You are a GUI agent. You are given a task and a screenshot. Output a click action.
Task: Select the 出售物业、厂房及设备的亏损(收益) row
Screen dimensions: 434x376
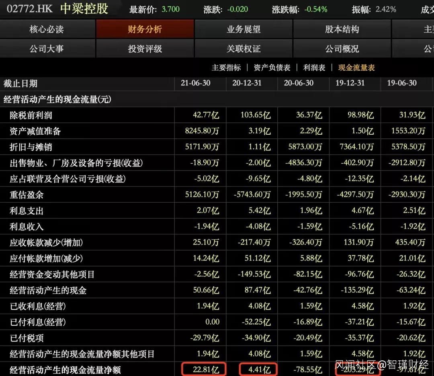point(76,163)
